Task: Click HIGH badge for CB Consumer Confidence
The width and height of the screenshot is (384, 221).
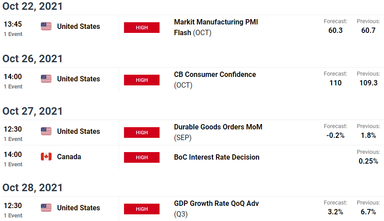Action: click(141, 80)
